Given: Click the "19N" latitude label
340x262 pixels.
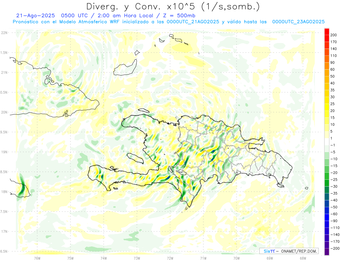Looking at the screenshot, I should pyautogui.click(x=5, y=152).
